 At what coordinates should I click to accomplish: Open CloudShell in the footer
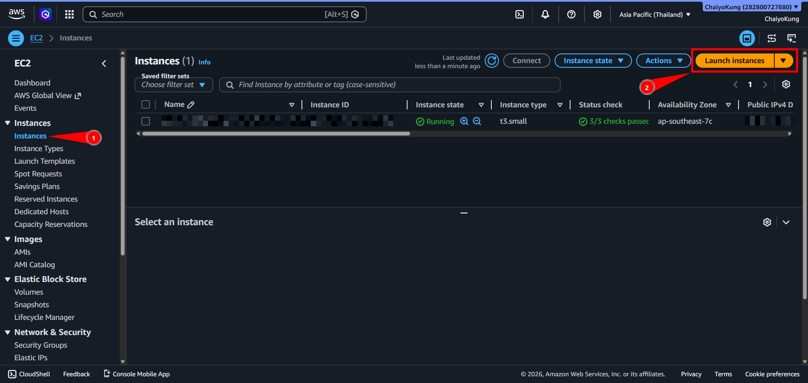[29, 374]
